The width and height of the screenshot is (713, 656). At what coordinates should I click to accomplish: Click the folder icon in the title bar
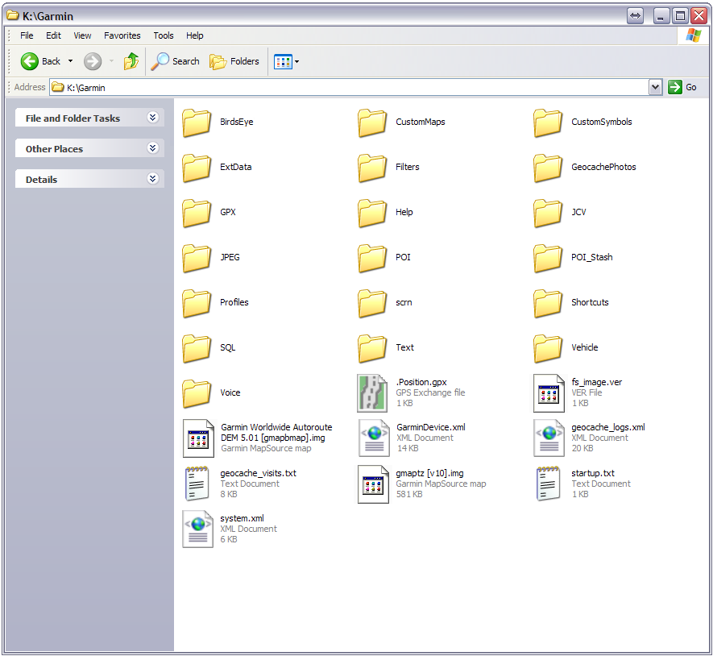point(13,15)
